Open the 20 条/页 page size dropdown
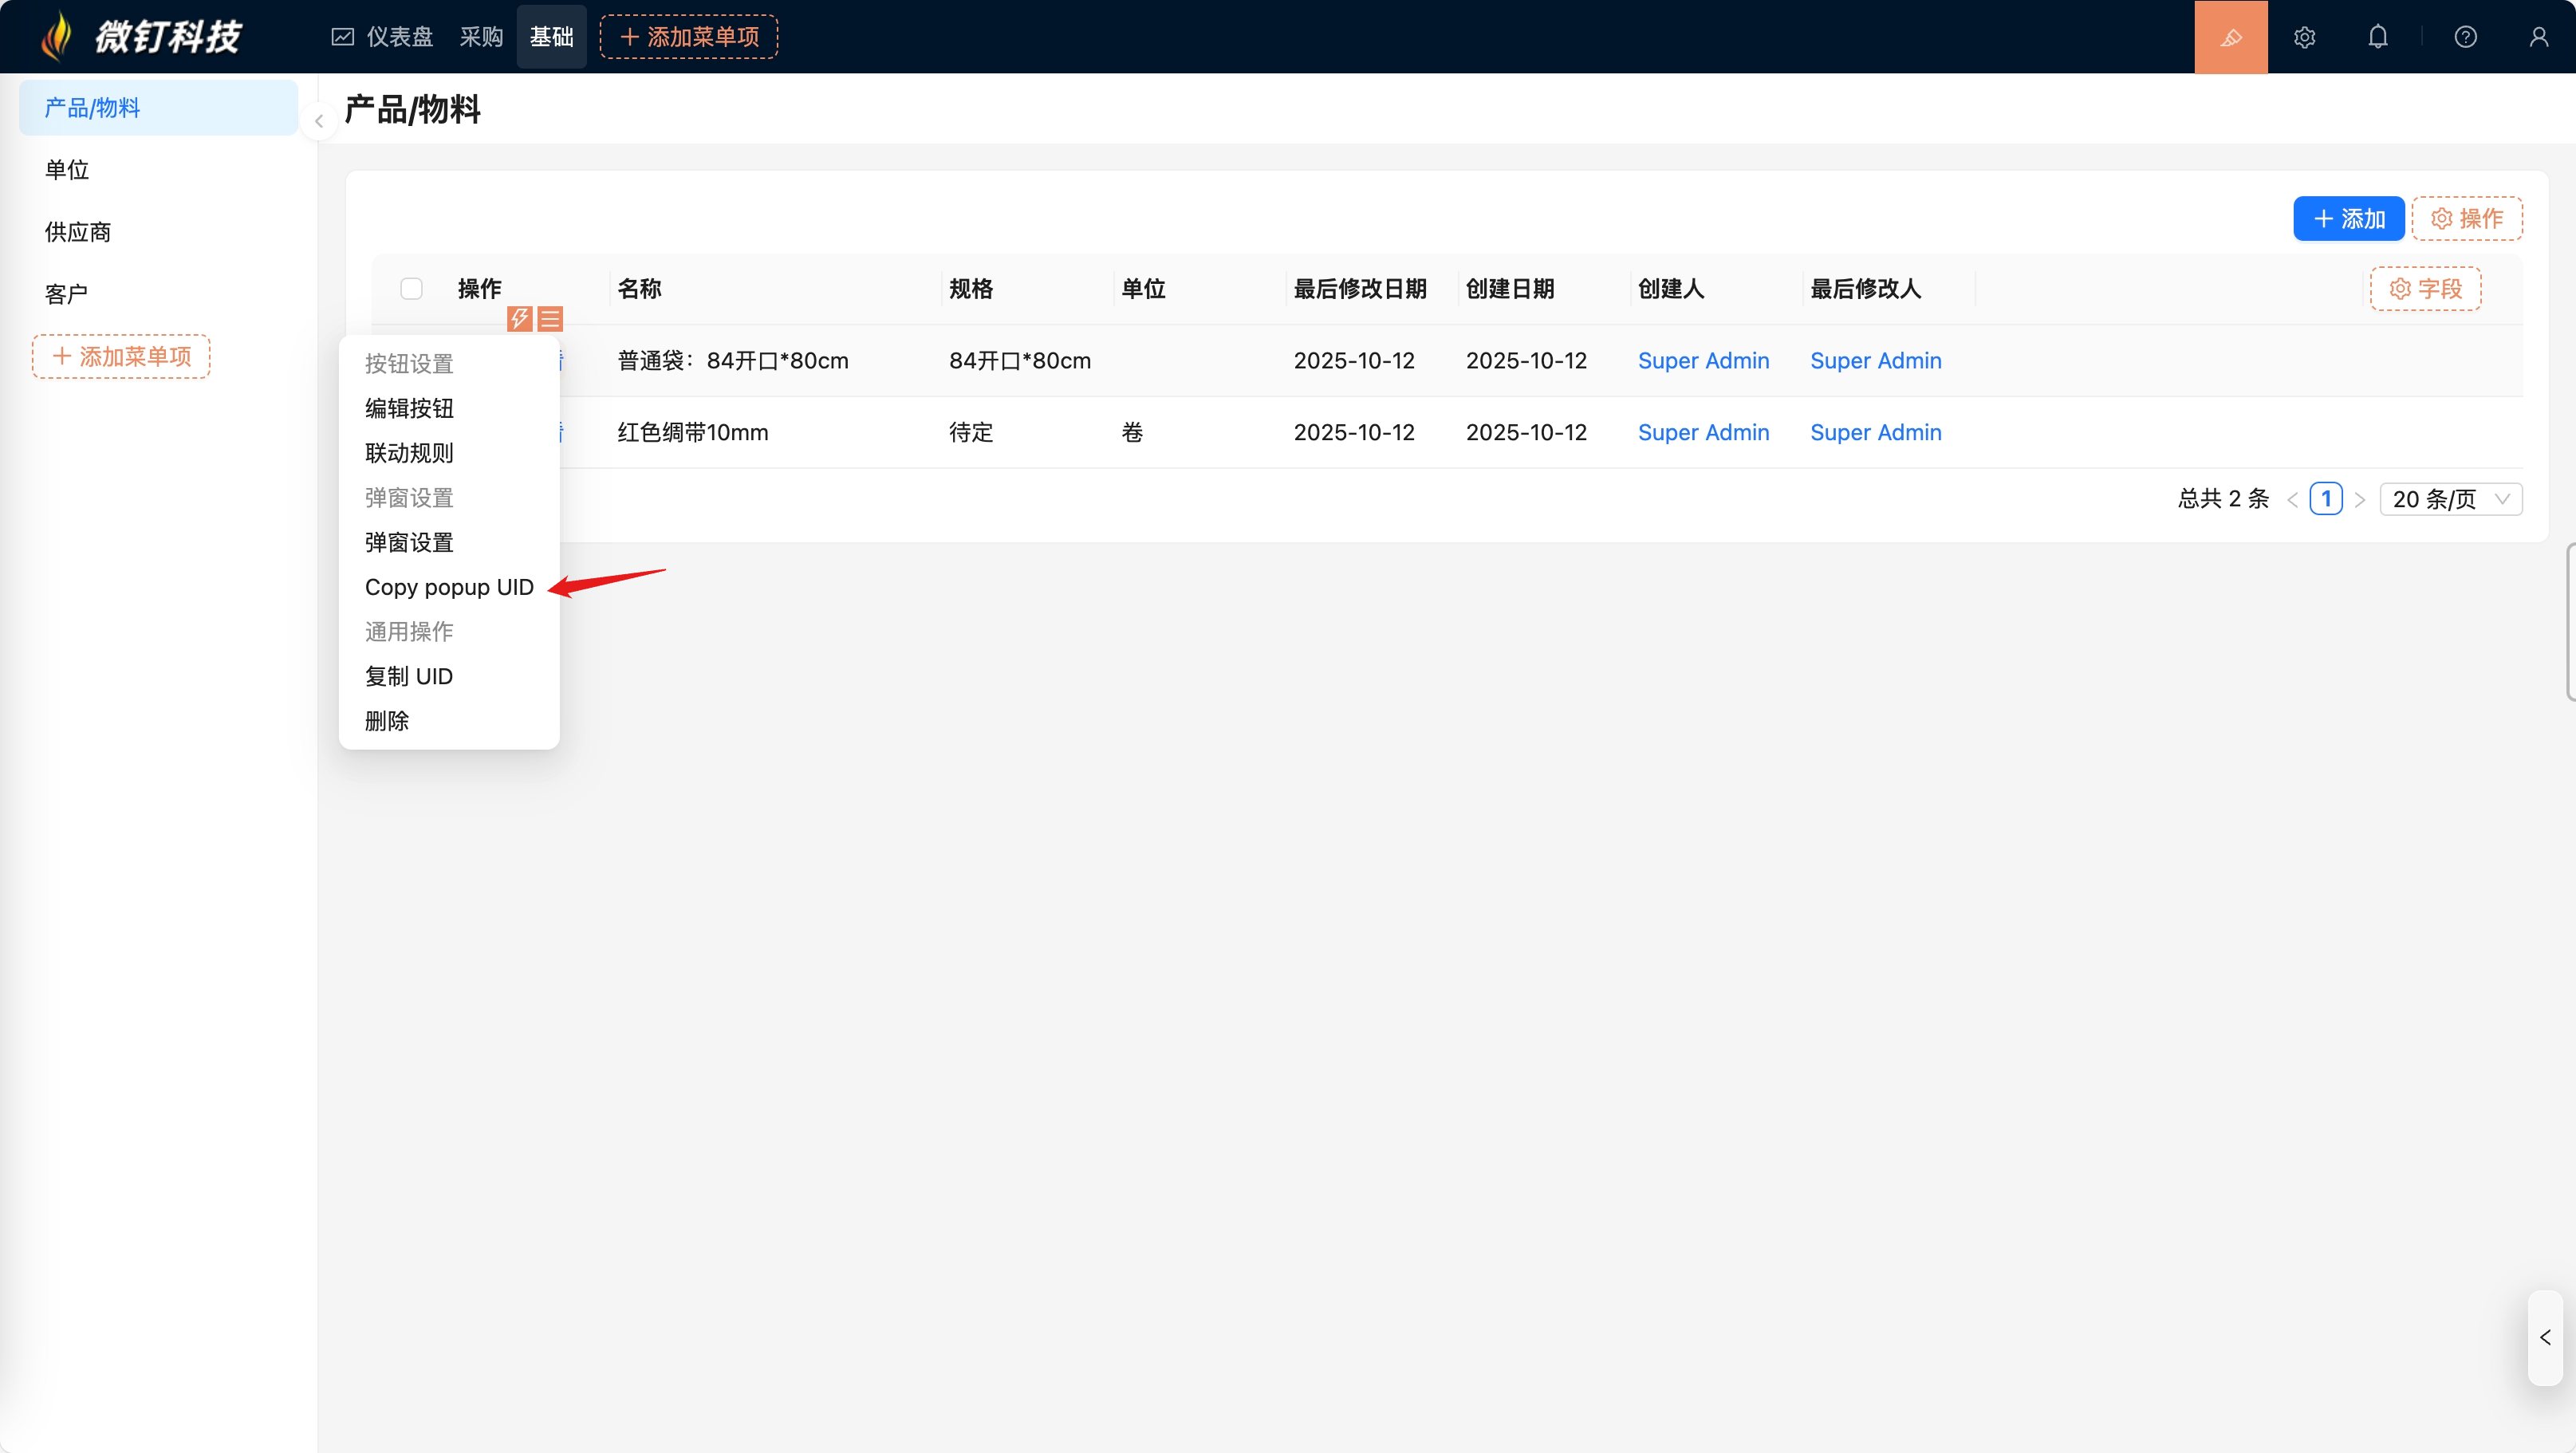 (x=2450, y=499)
